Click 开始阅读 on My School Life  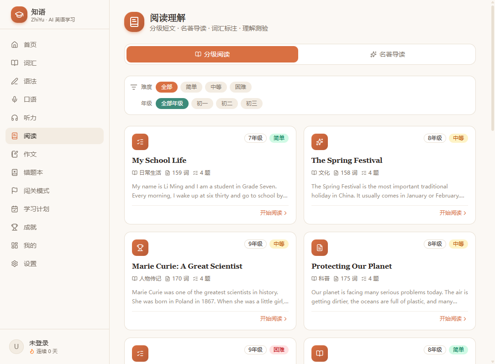click(x=274, y=213)
